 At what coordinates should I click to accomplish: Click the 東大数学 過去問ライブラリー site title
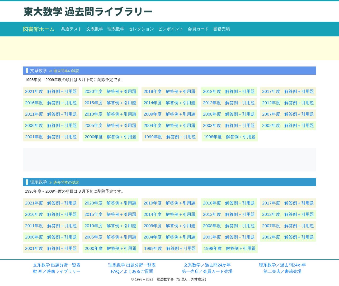[x=88, y=12]
